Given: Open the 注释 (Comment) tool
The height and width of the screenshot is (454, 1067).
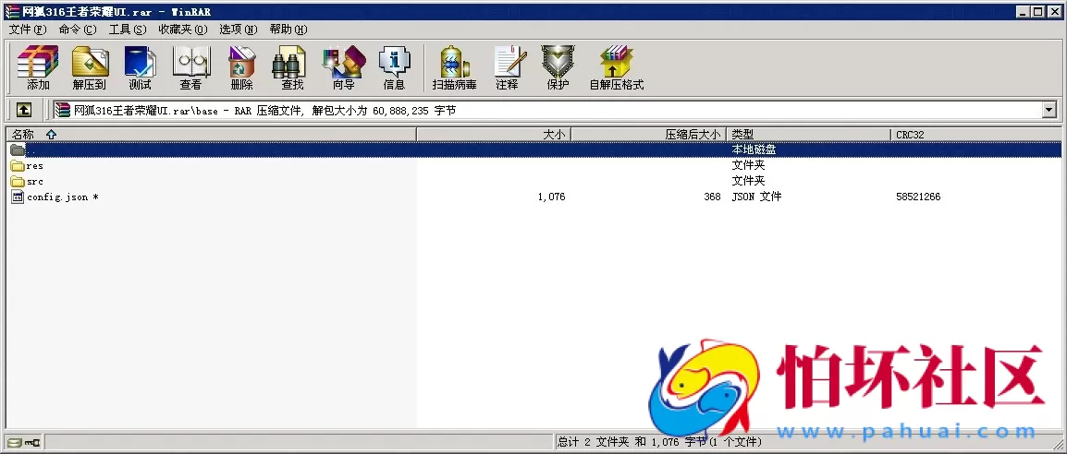Looking at the screenshot, I should [x=507, y=67].
